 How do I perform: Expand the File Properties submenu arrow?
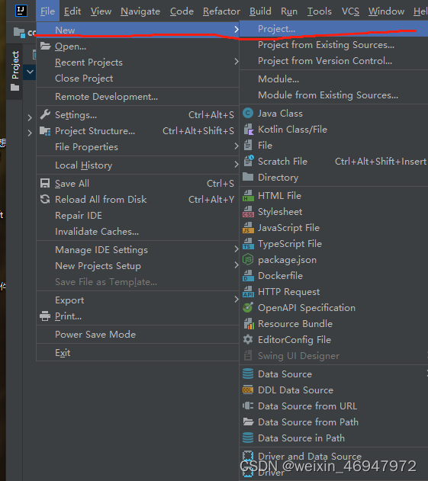click(x=236, y=146)
